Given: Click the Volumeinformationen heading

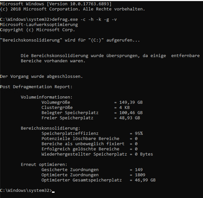Looking at the screenshot, I should [47, 97].
